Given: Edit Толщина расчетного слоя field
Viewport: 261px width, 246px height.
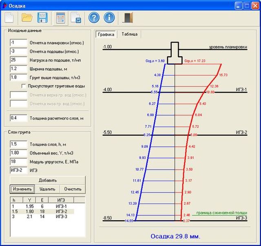Looking at the screenshot, I should point(18,118).
